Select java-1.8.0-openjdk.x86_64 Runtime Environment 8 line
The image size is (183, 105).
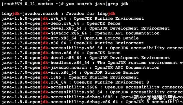[x=75, y=82]
